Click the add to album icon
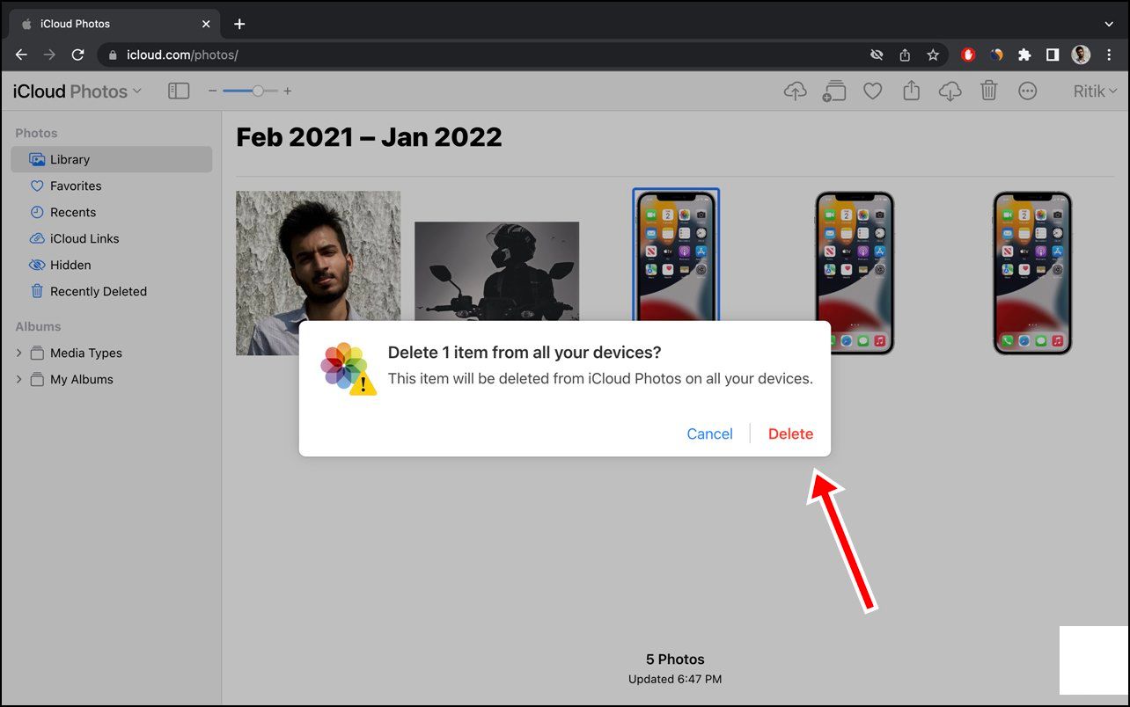This screenshot has width=1130, height=707. (x=833, y=91)
